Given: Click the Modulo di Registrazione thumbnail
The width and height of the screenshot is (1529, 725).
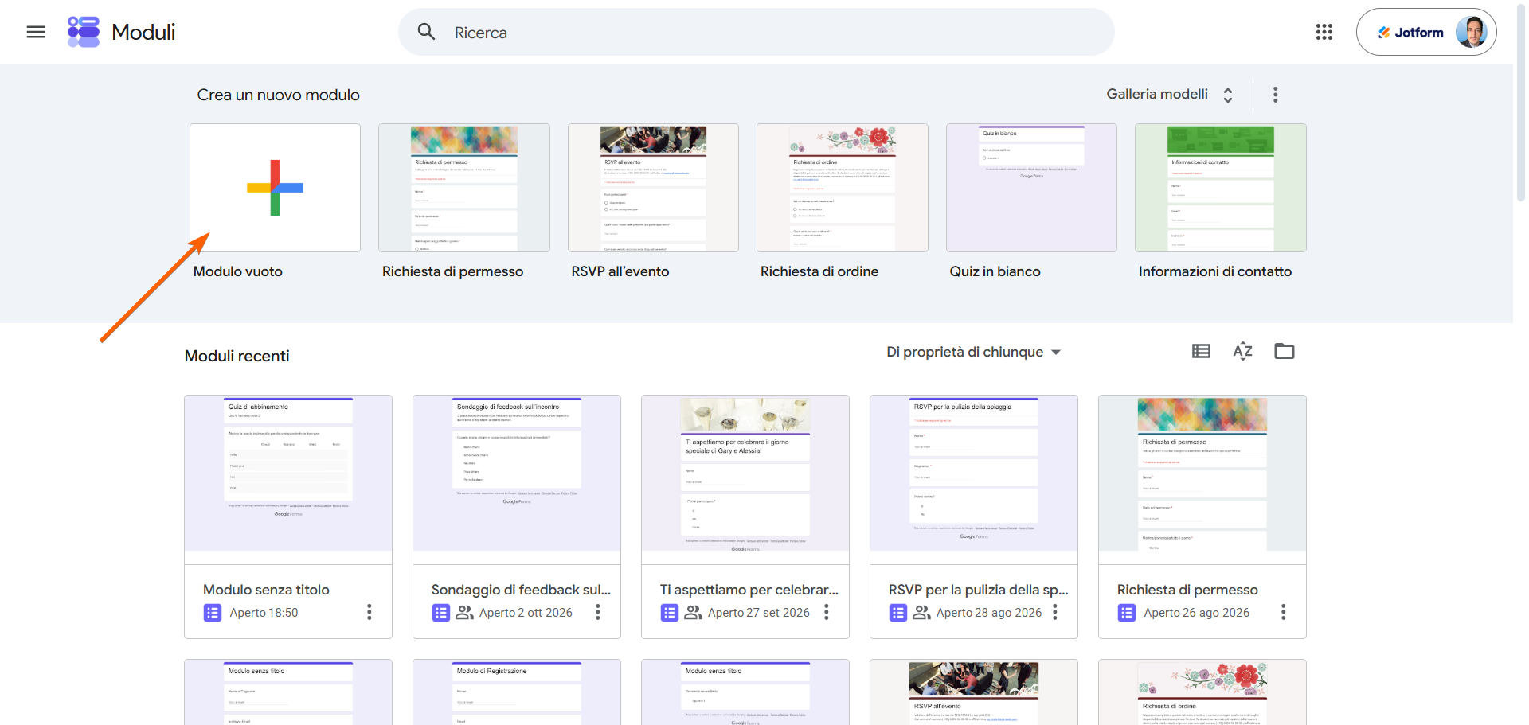Looking at the screenshot, I should (x=517, y=692).
